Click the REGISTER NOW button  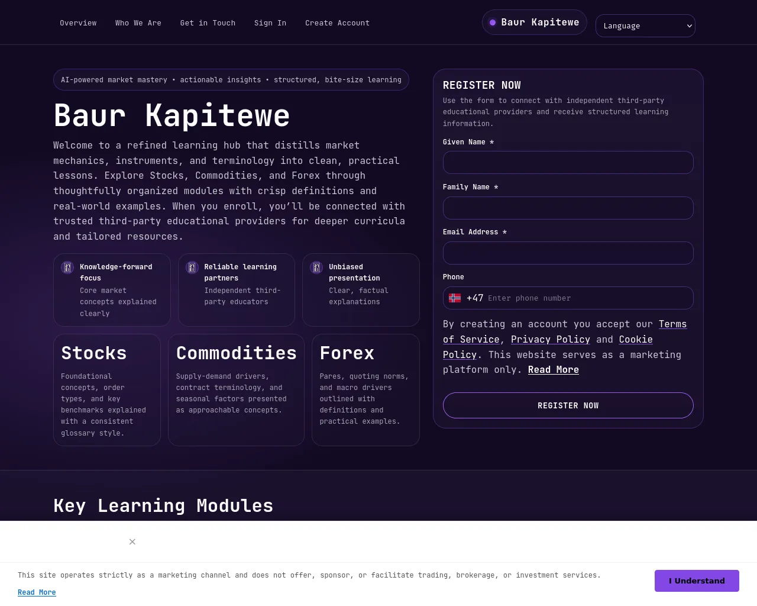point(568,405)
